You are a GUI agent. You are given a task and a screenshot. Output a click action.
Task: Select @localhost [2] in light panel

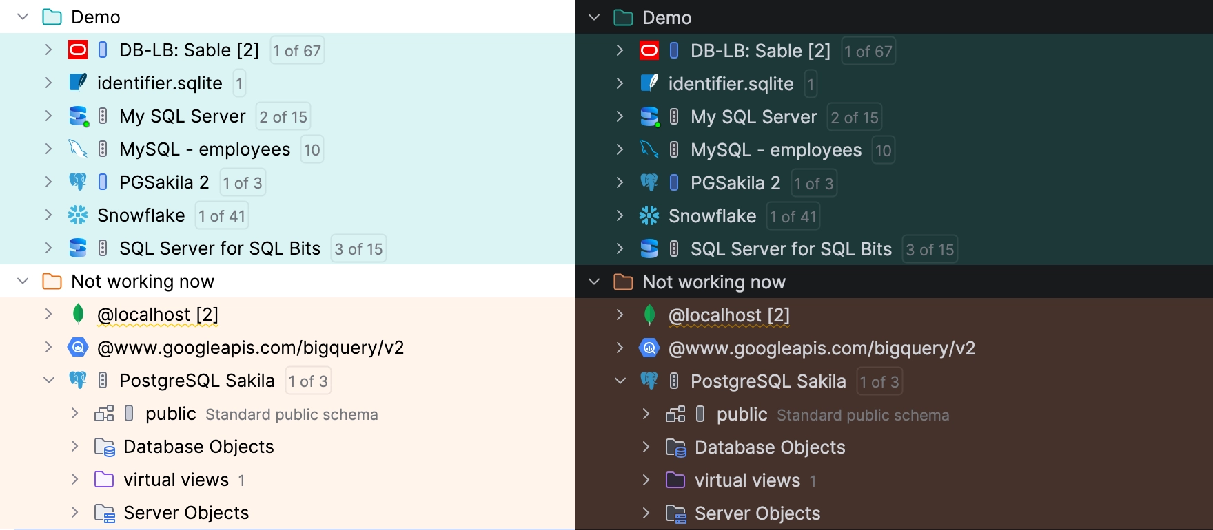point(158,315)
